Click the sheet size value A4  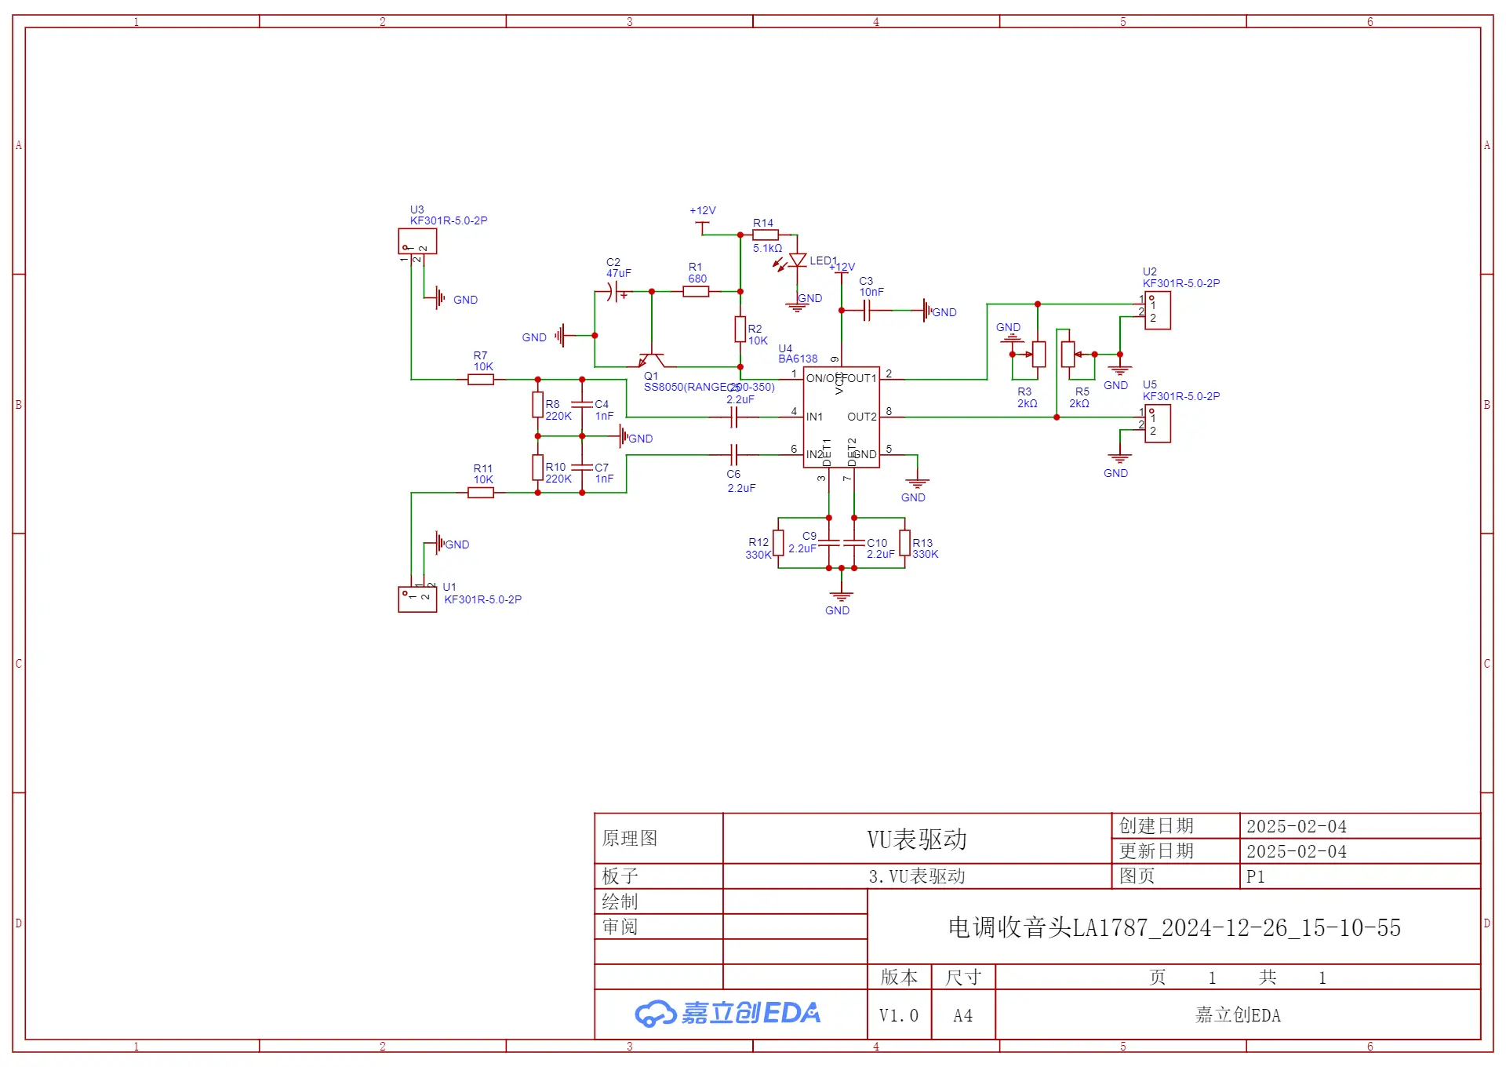[962, 1015]
